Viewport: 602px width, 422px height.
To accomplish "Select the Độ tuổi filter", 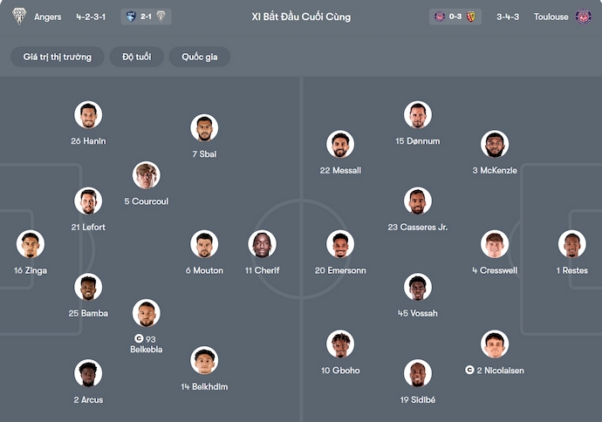I will click(x=137, y=57).
